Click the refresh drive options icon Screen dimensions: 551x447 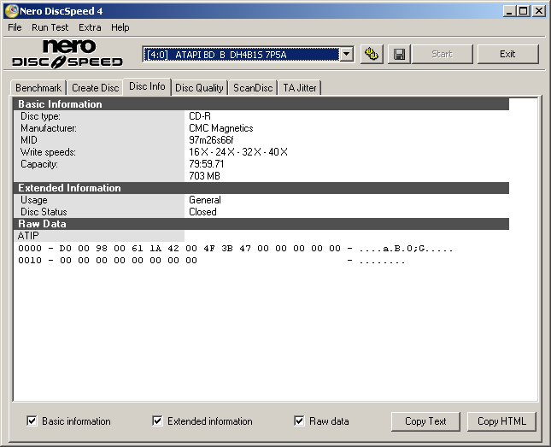pos(372,54)
